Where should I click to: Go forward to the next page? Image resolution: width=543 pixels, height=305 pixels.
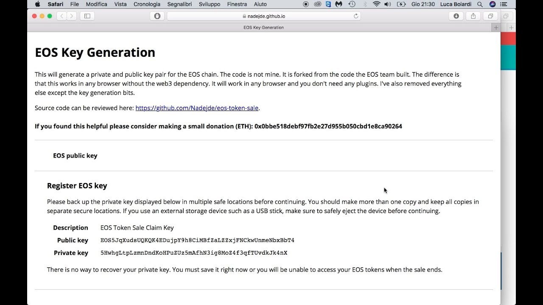tap(72, 16)
